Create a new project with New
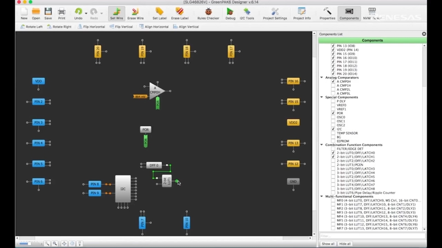 tap(24, 13)
